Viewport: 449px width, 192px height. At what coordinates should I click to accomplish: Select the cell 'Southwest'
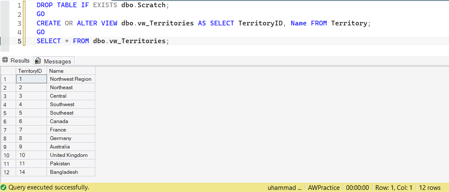pyautogui.click(x=71, y=104)
